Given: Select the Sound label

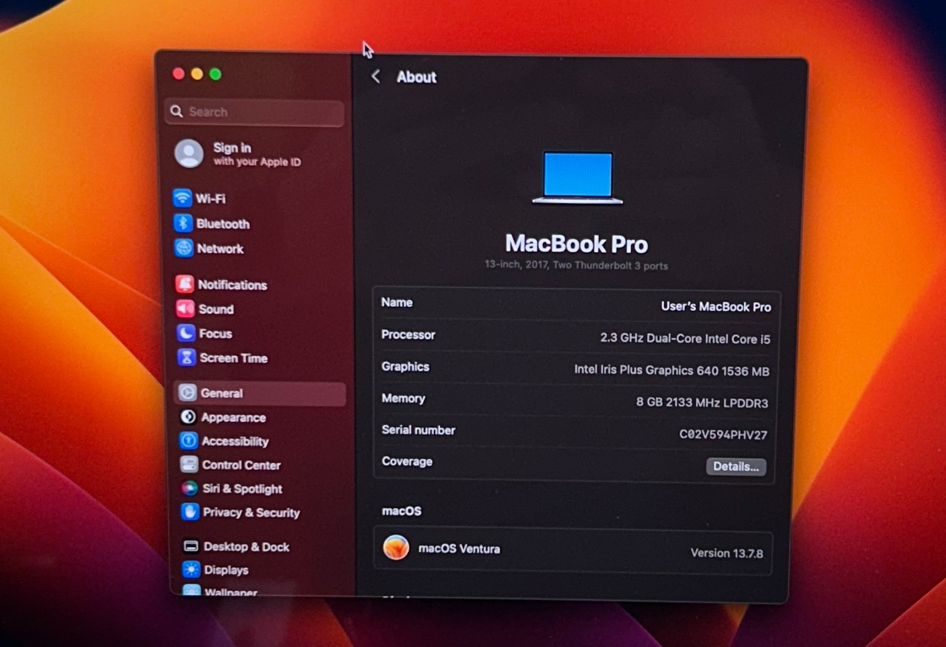Looking at the screenshot, I should (x=216, y=309).
